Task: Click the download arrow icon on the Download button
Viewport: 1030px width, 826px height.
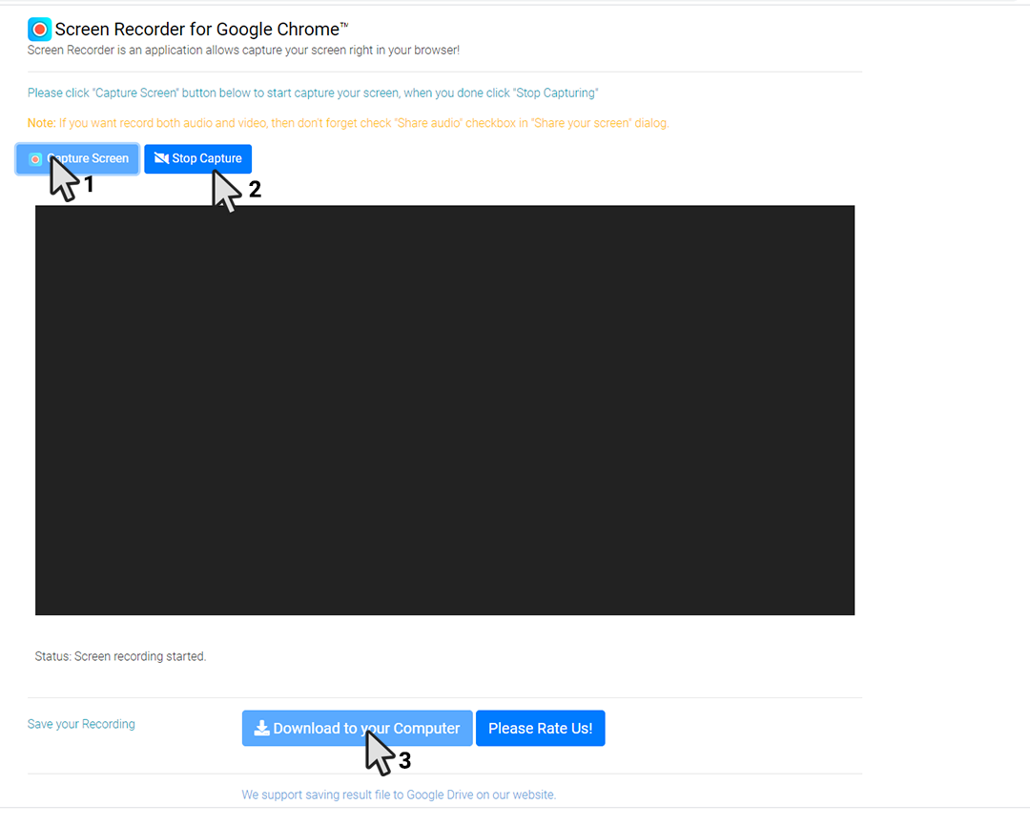Action: click(261, 728)
